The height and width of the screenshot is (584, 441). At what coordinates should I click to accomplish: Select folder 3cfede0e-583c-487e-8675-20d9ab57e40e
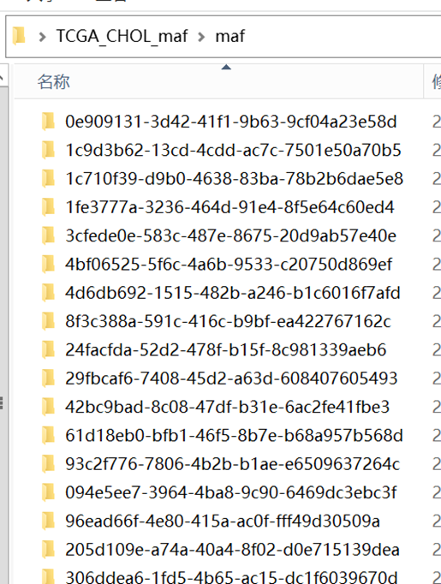[x=230, y=235]
